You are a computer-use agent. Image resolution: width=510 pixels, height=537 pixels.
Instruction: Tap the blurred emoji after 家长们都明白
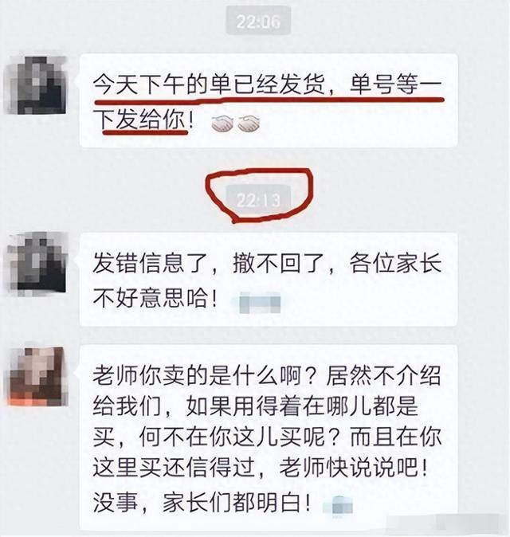338,504
